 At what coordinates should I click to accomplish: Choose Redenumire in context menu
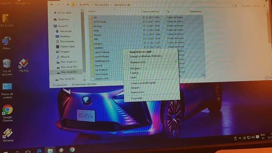(x=137, y=92)
